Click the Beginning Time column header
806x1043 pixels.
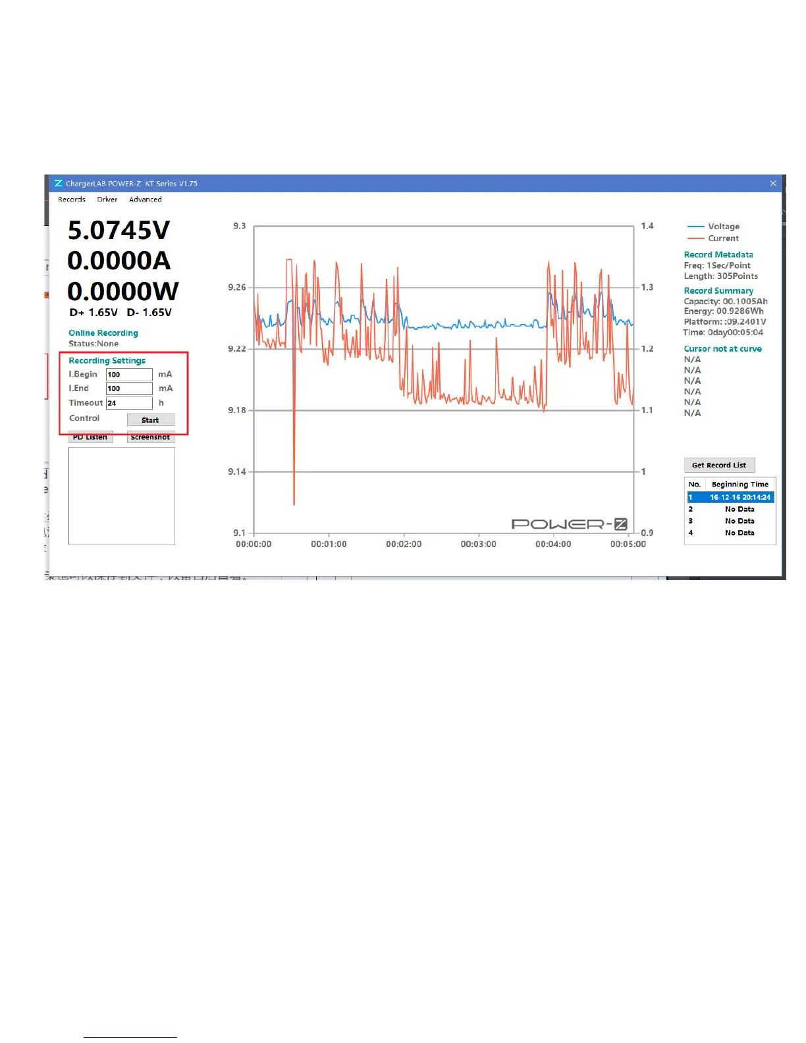pyautogui.click(x=740, y=485)
